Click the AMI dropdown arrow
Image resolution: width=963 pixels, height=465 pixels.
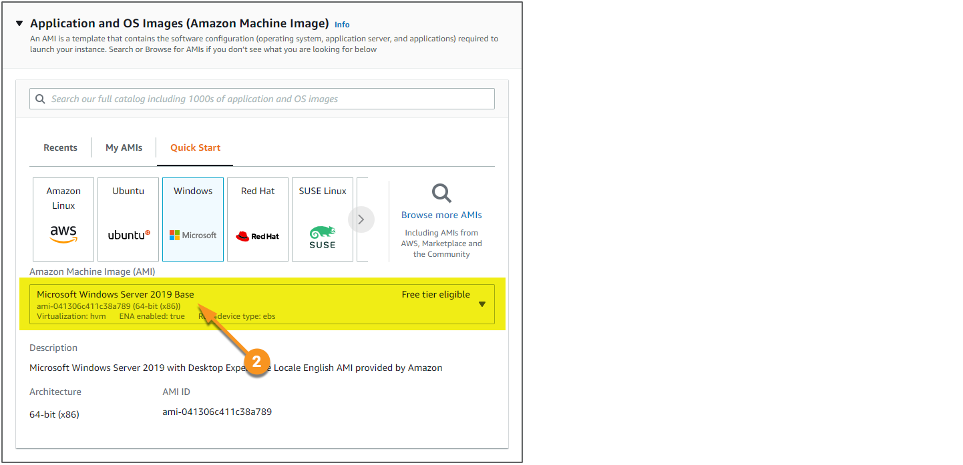pyautogui.click(x=482, y=304)
